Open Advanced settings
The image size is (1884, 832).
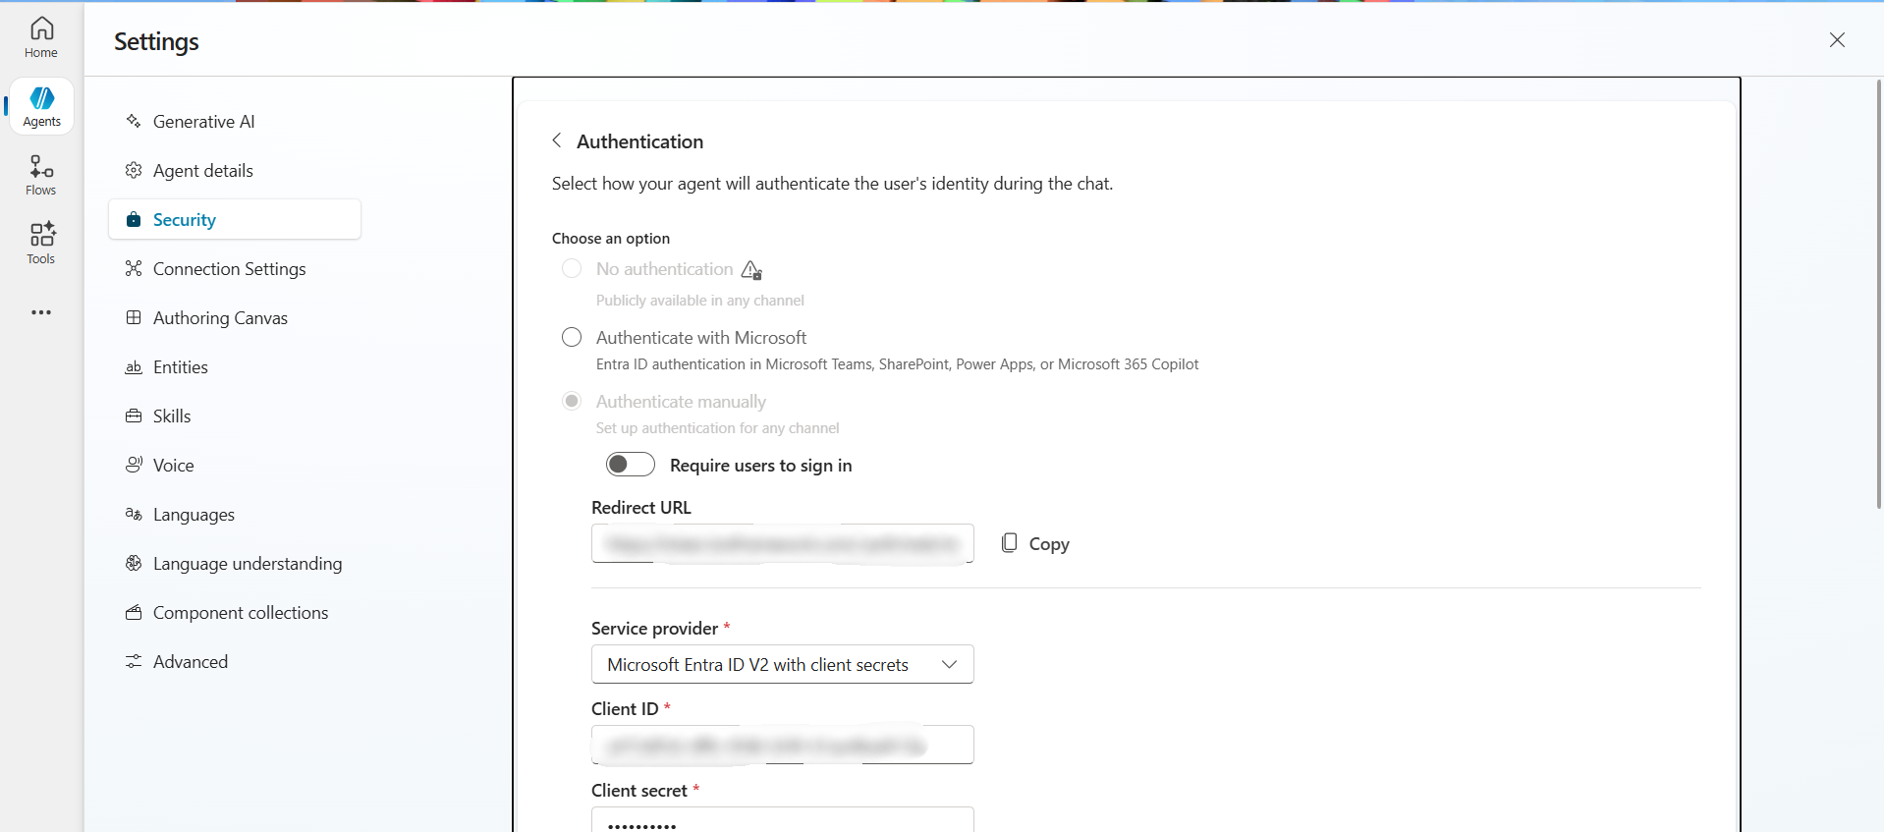click(235, 661)
